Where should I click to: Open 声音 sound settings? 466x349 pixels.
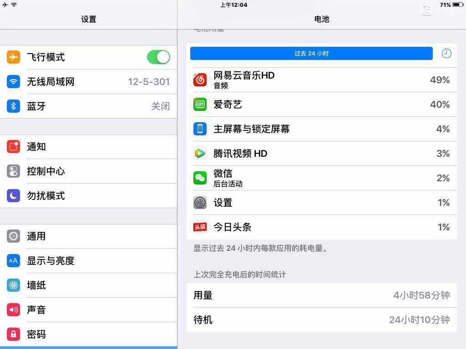(x=89, y=310)
